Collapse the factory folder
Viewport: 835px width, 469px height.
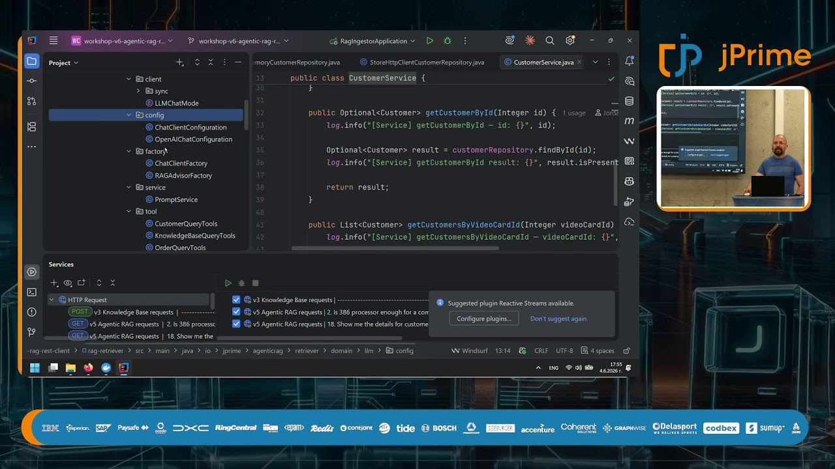[x=129, y=151]
